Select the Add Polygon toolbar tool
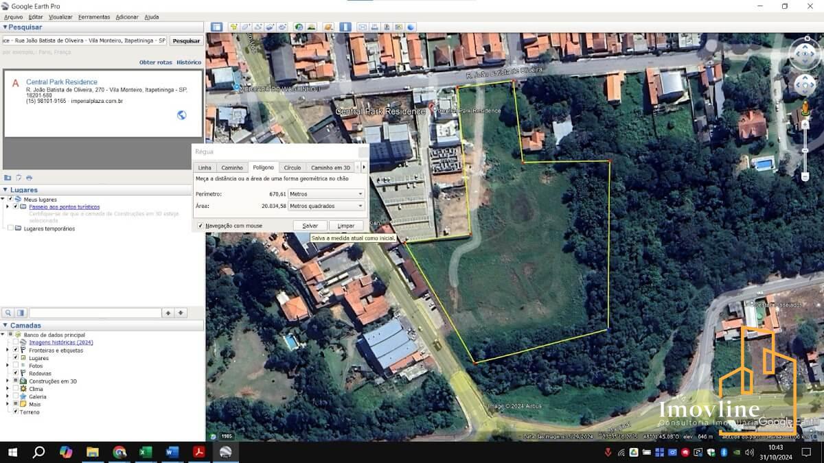This screenshot has height=463, width=824. coord(246,27)
